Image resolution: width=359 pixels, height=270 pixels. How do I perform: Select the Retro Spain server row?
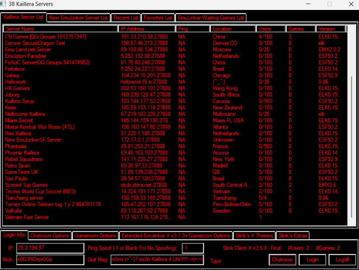coord(175,165)
